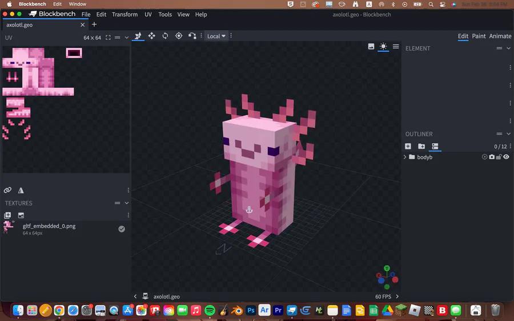
Task: Click the UV link icon below the editor
Action: coord(7,190)
